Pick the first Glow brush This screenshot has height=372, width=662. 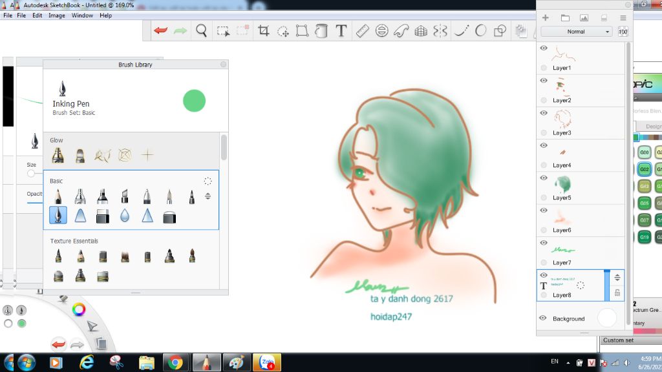[x=58, y=156]
